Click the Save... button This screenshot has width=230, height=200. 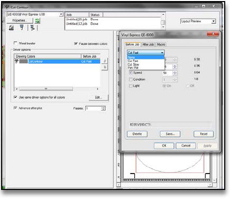[x=170, y=134]
